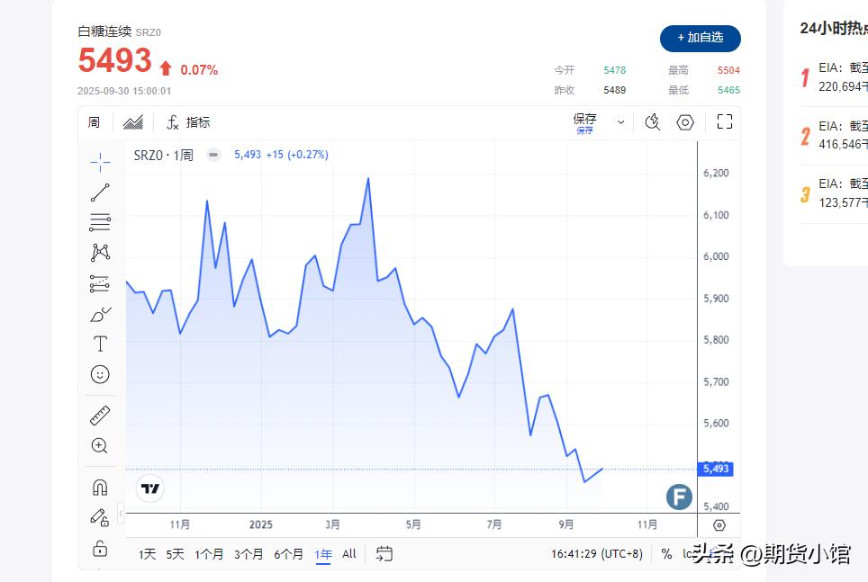Switch to the 3-month range tab
Viewport: 868px width, 582px height.
249,554
